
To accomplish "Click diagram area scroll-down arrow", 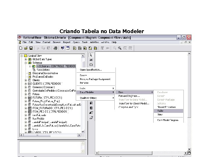I will [x=189, y=149].
